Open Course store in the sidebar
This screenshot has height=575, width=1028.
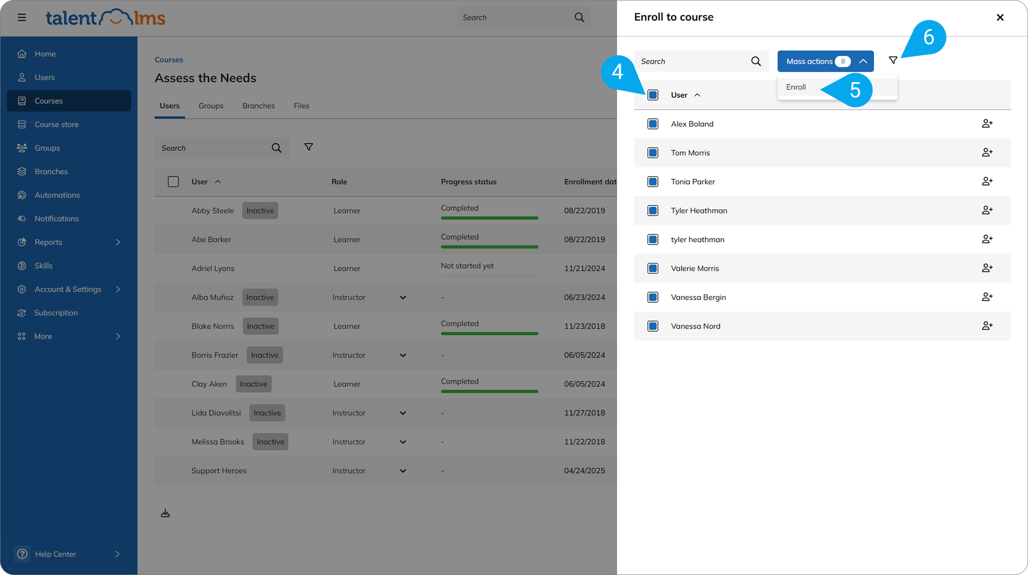(57, 124)
